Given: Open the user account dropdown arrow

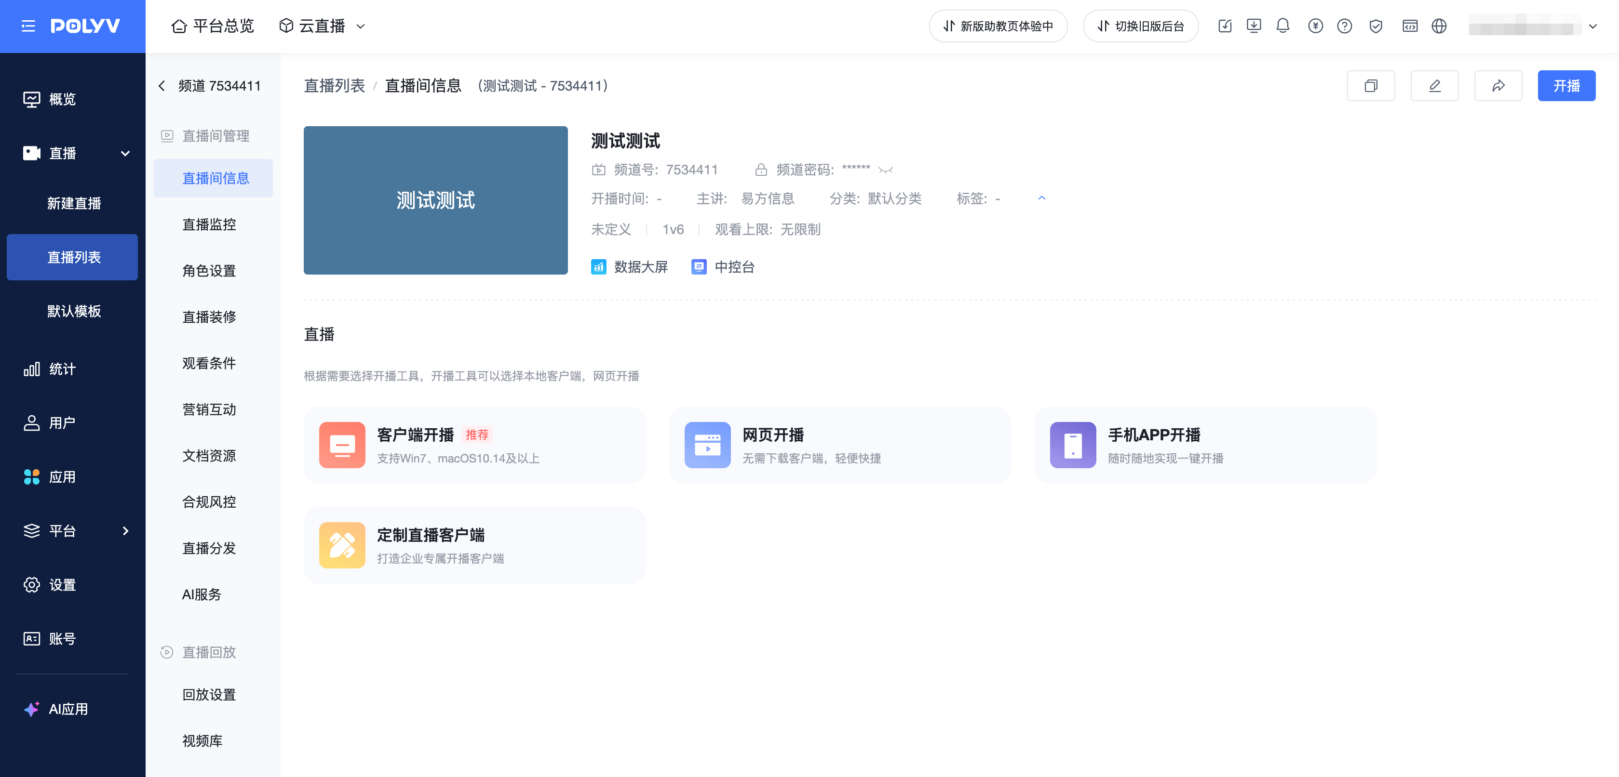Looking at the screenshot, I should click(x=1592, y=26).
